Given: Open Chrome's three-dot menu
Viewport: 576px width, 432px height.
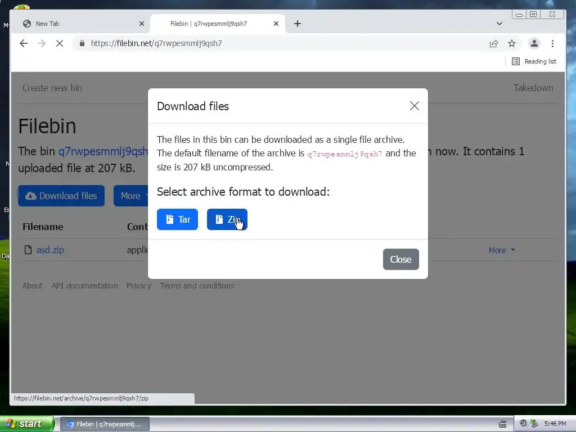Looking at the screenshot, I should click(x=552, y=43).
